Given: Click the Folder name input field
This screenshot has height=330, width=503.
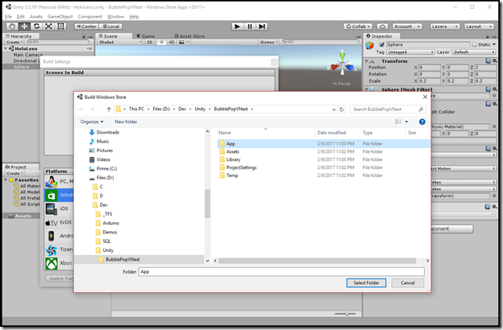Looking at the screenshot, I should tap(281, 272).
